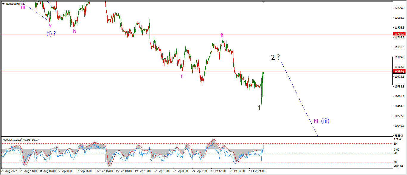Select the magenta ii wave label
407x175 pixels.
[x=222, y=35]
